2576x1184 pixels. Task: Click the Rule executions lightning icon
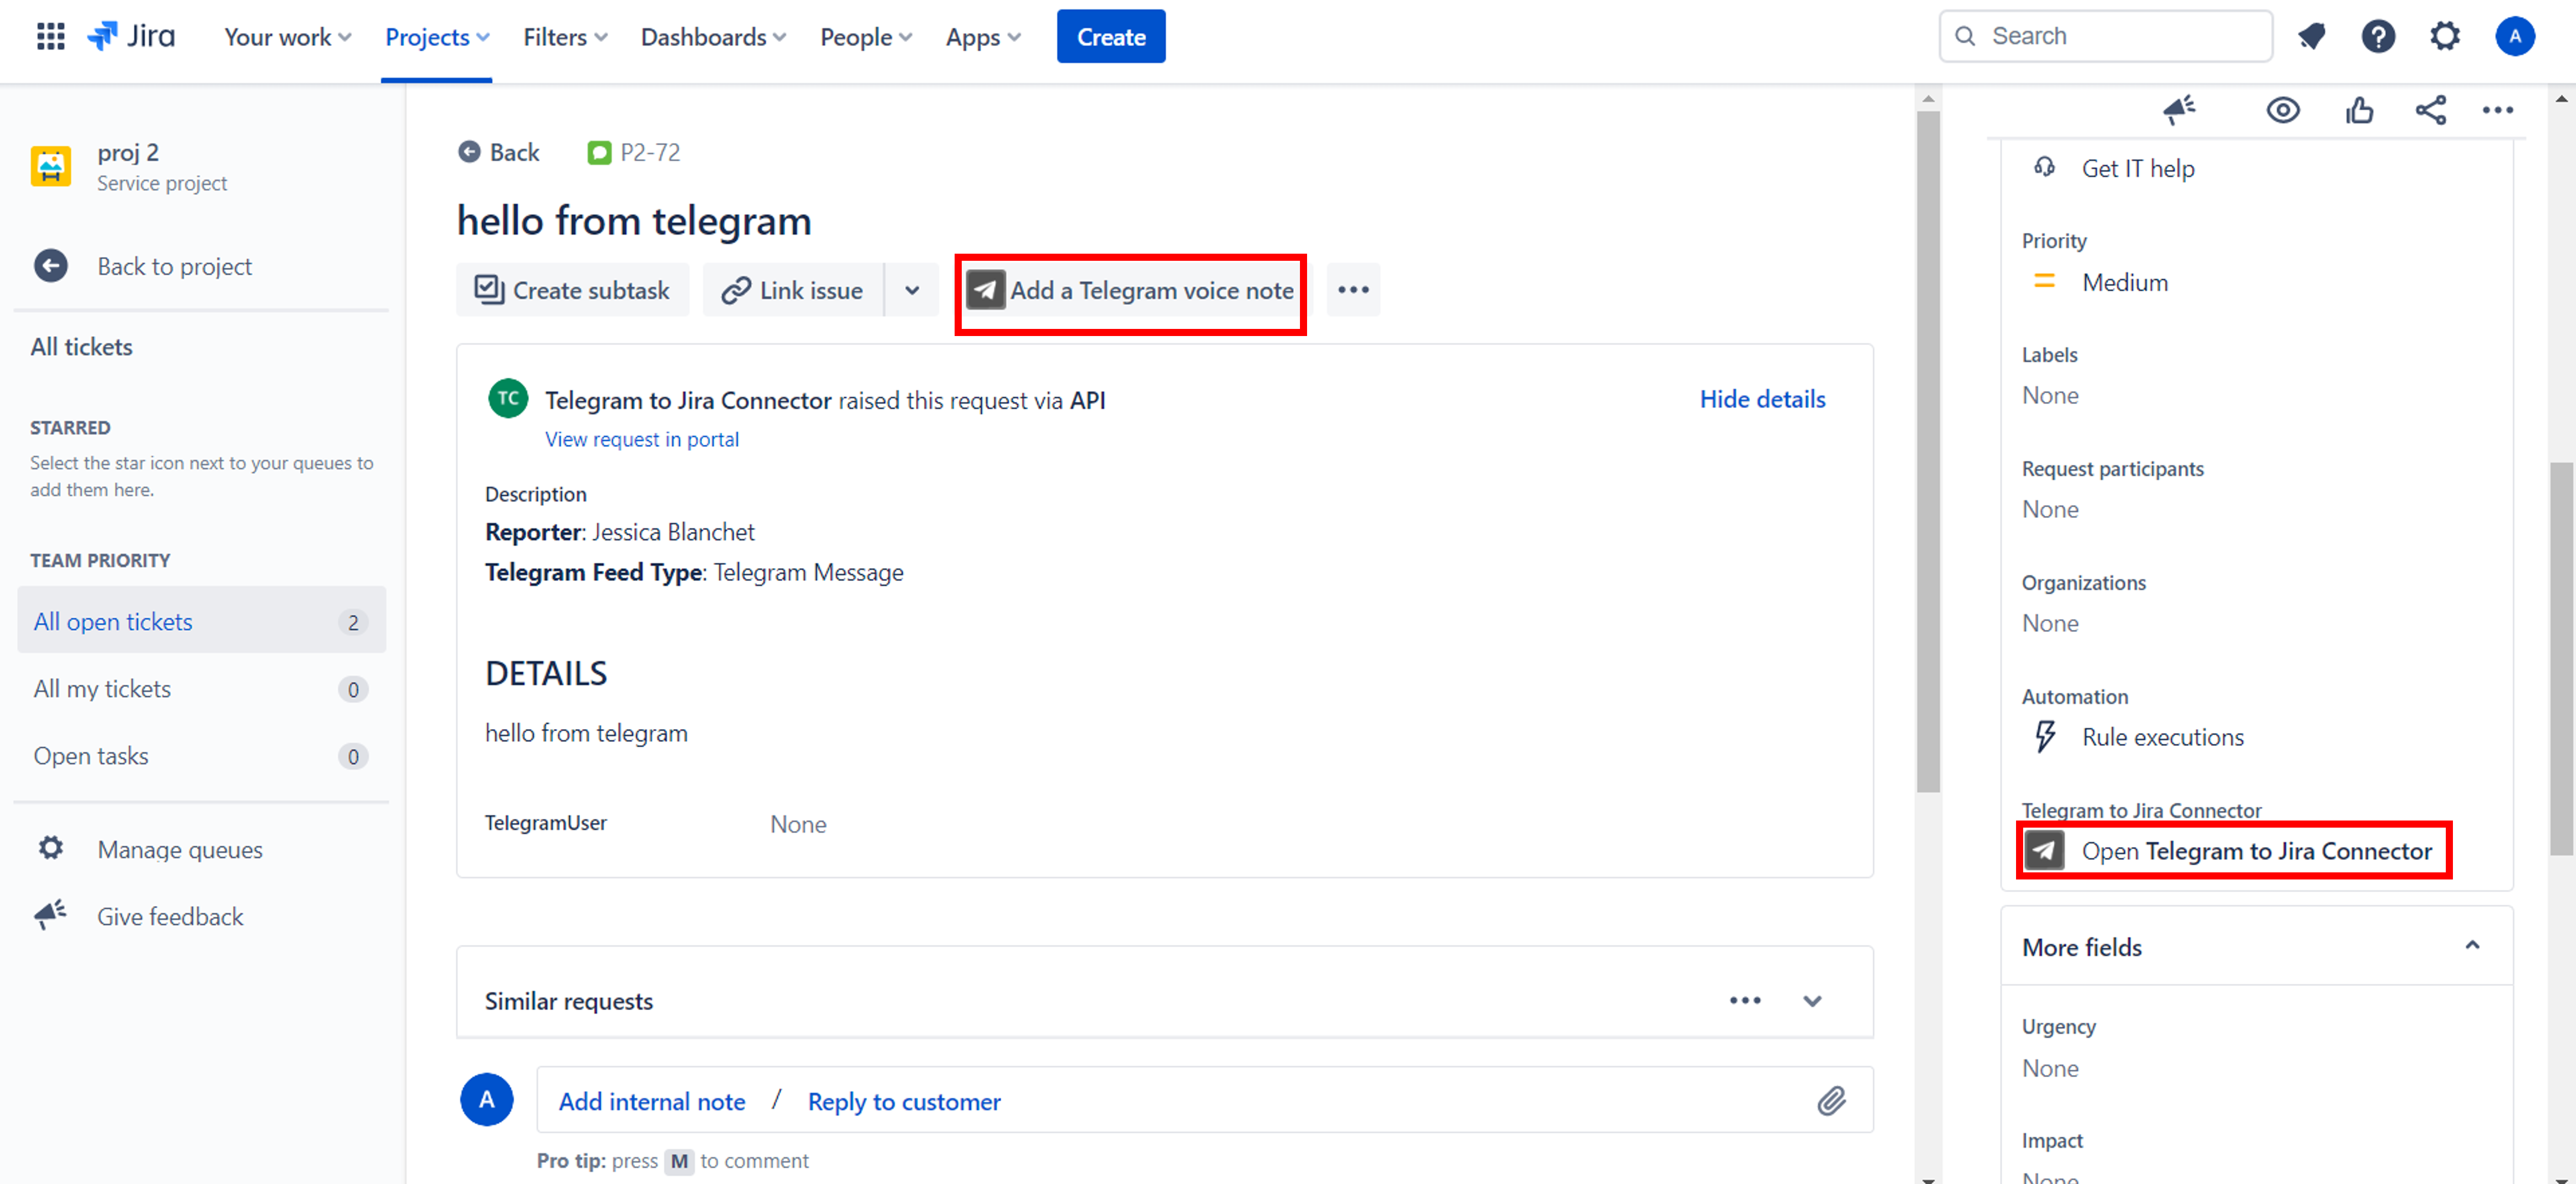(2045, 737)
